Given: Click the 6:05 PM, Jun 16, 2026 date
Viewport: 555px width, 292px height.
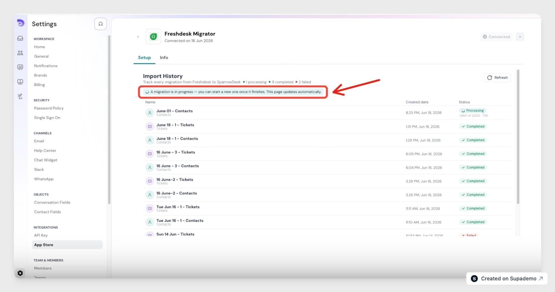Looking at the screenshot, I should click(x=424, y=154).
